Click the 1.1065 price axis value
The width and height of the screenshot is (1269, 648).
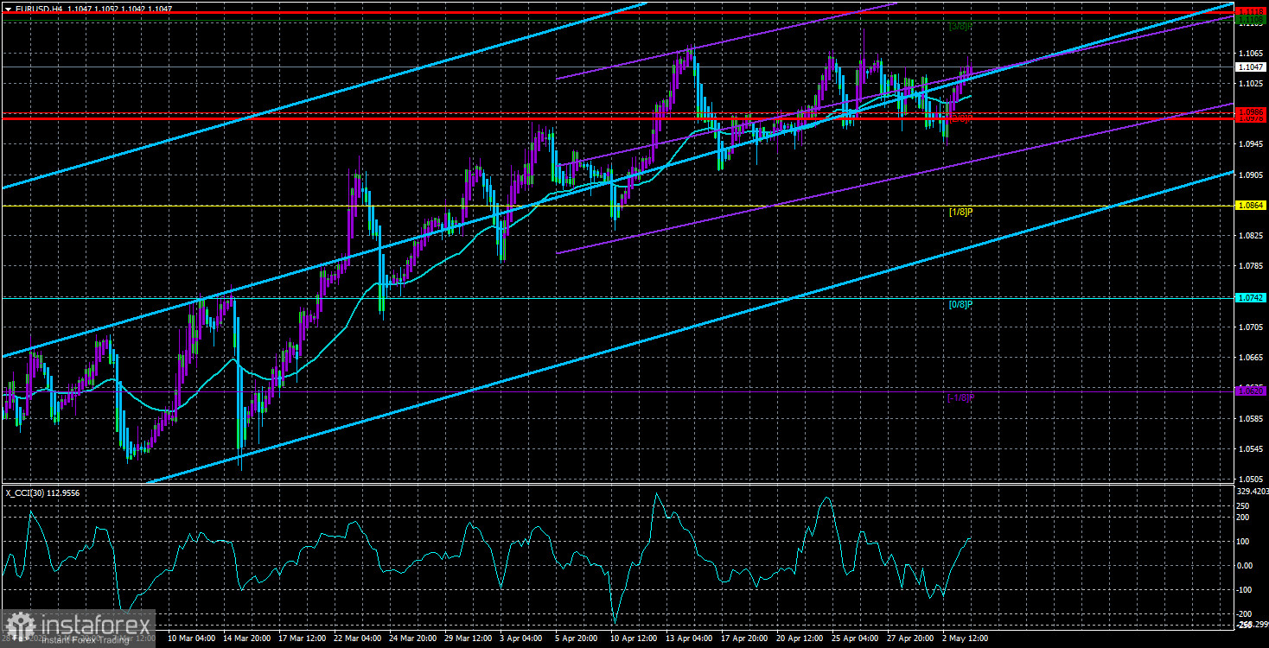coord(1250,53)
